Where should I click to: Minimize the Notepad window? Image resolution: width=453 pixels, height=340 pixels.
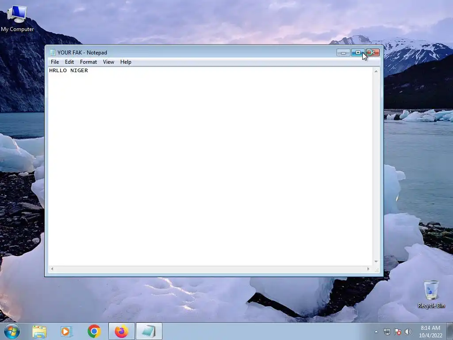pos(343,53)
